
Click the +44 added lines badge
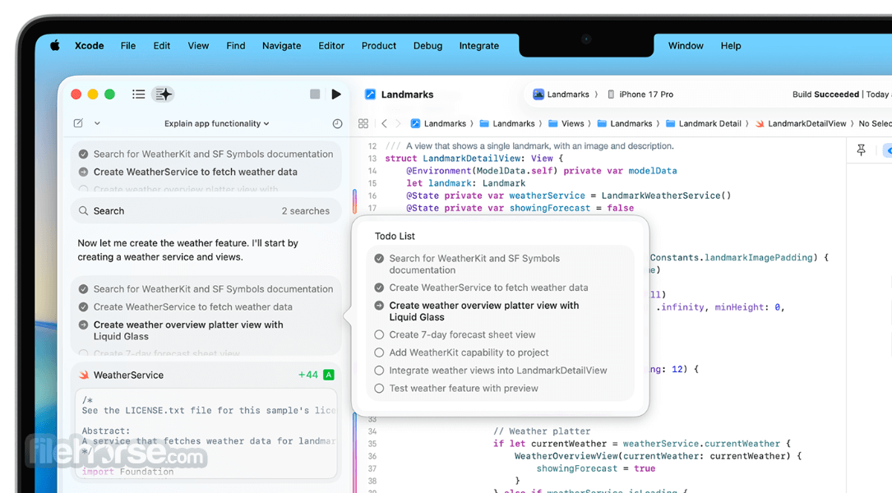point(307,375)
